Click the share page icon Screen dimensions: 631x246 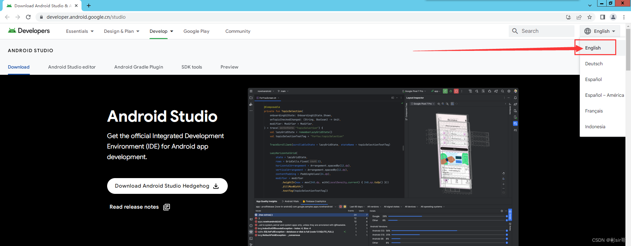579,17
